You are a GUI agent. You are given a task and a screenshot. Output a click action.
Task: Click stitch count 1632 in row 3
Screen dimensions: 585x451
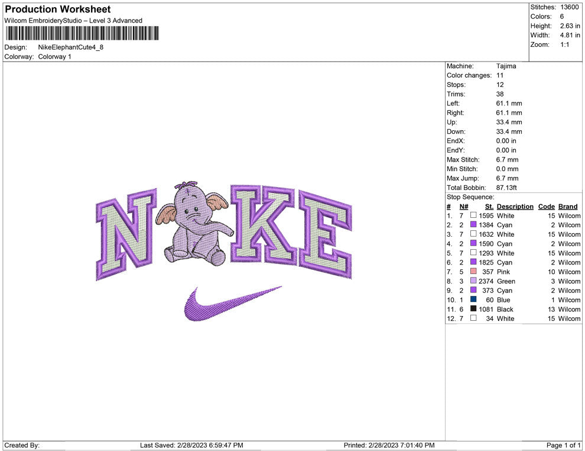[x=486, y=234]
